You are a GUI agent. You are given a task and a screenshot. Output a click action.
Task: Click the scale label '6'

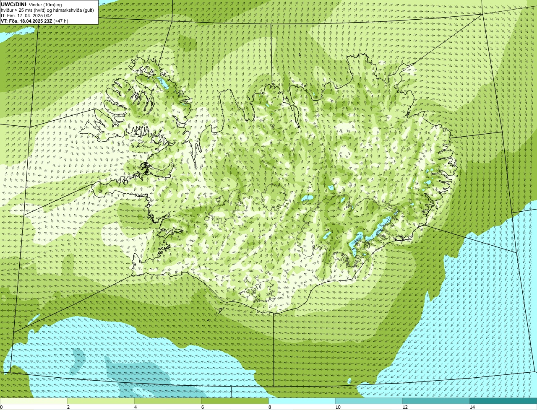202,407
